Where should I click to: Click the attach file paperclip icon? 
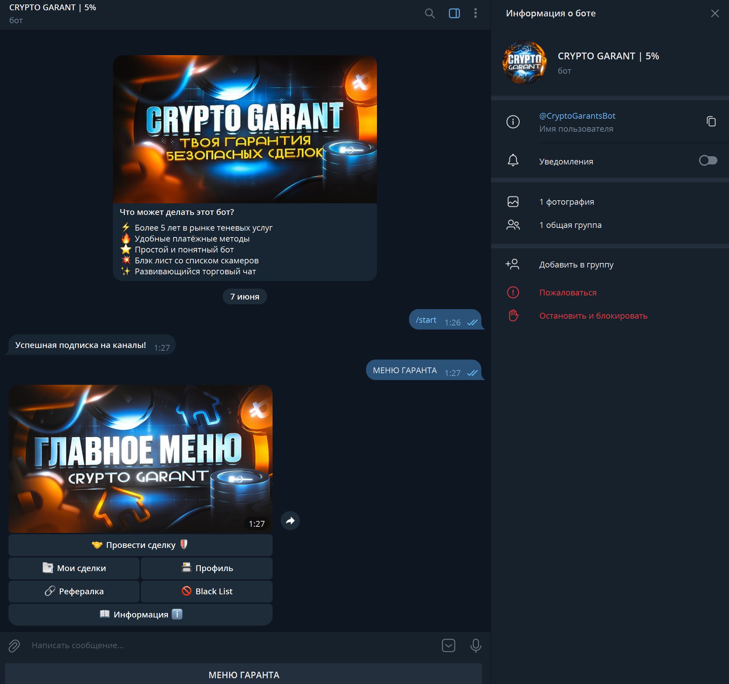click(14, 645)
